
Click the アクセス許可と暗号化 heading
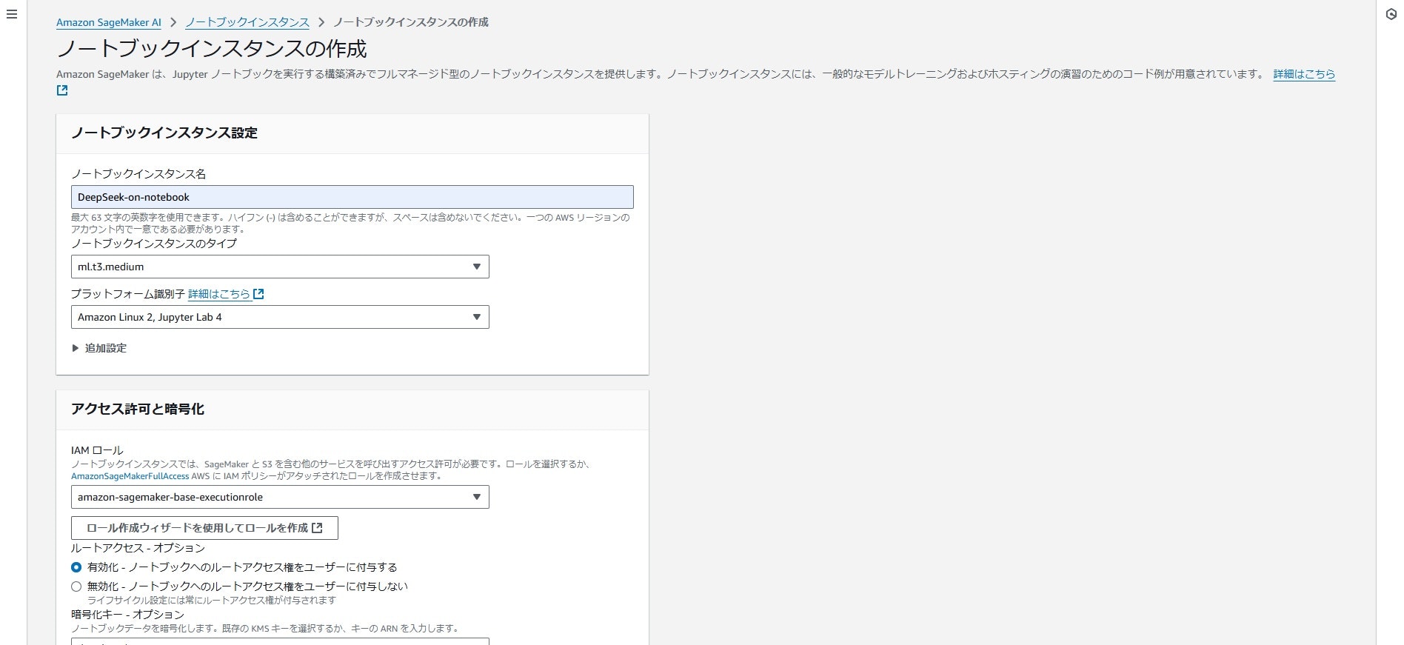tap(138, 410)
